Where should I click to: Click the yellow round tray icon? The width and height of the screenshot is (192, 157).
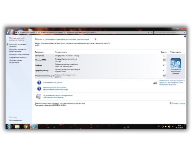point(169,127)
